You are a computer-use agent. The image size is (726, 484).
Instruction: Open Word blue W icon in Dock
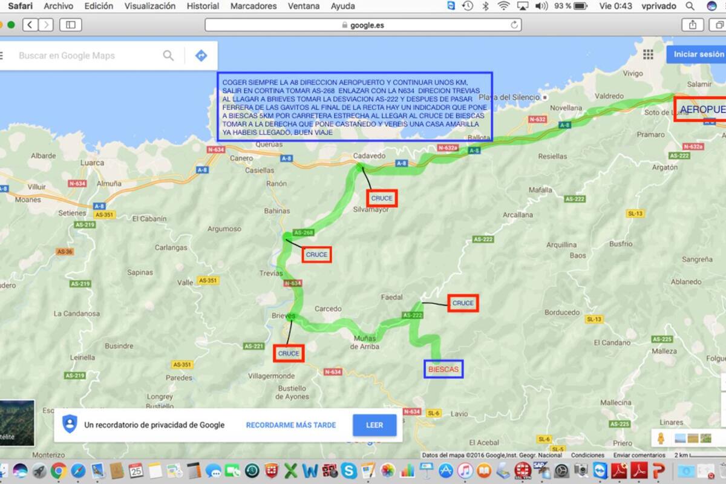[310, 471]
